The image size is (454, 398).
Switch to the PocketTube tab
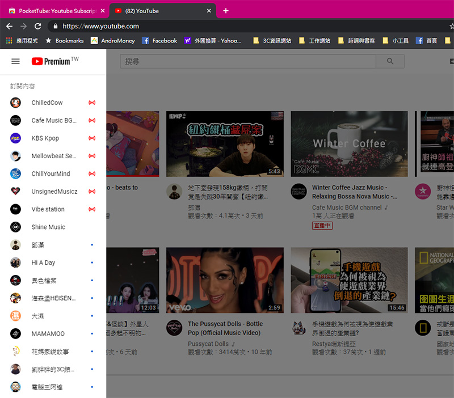[54, 11]
